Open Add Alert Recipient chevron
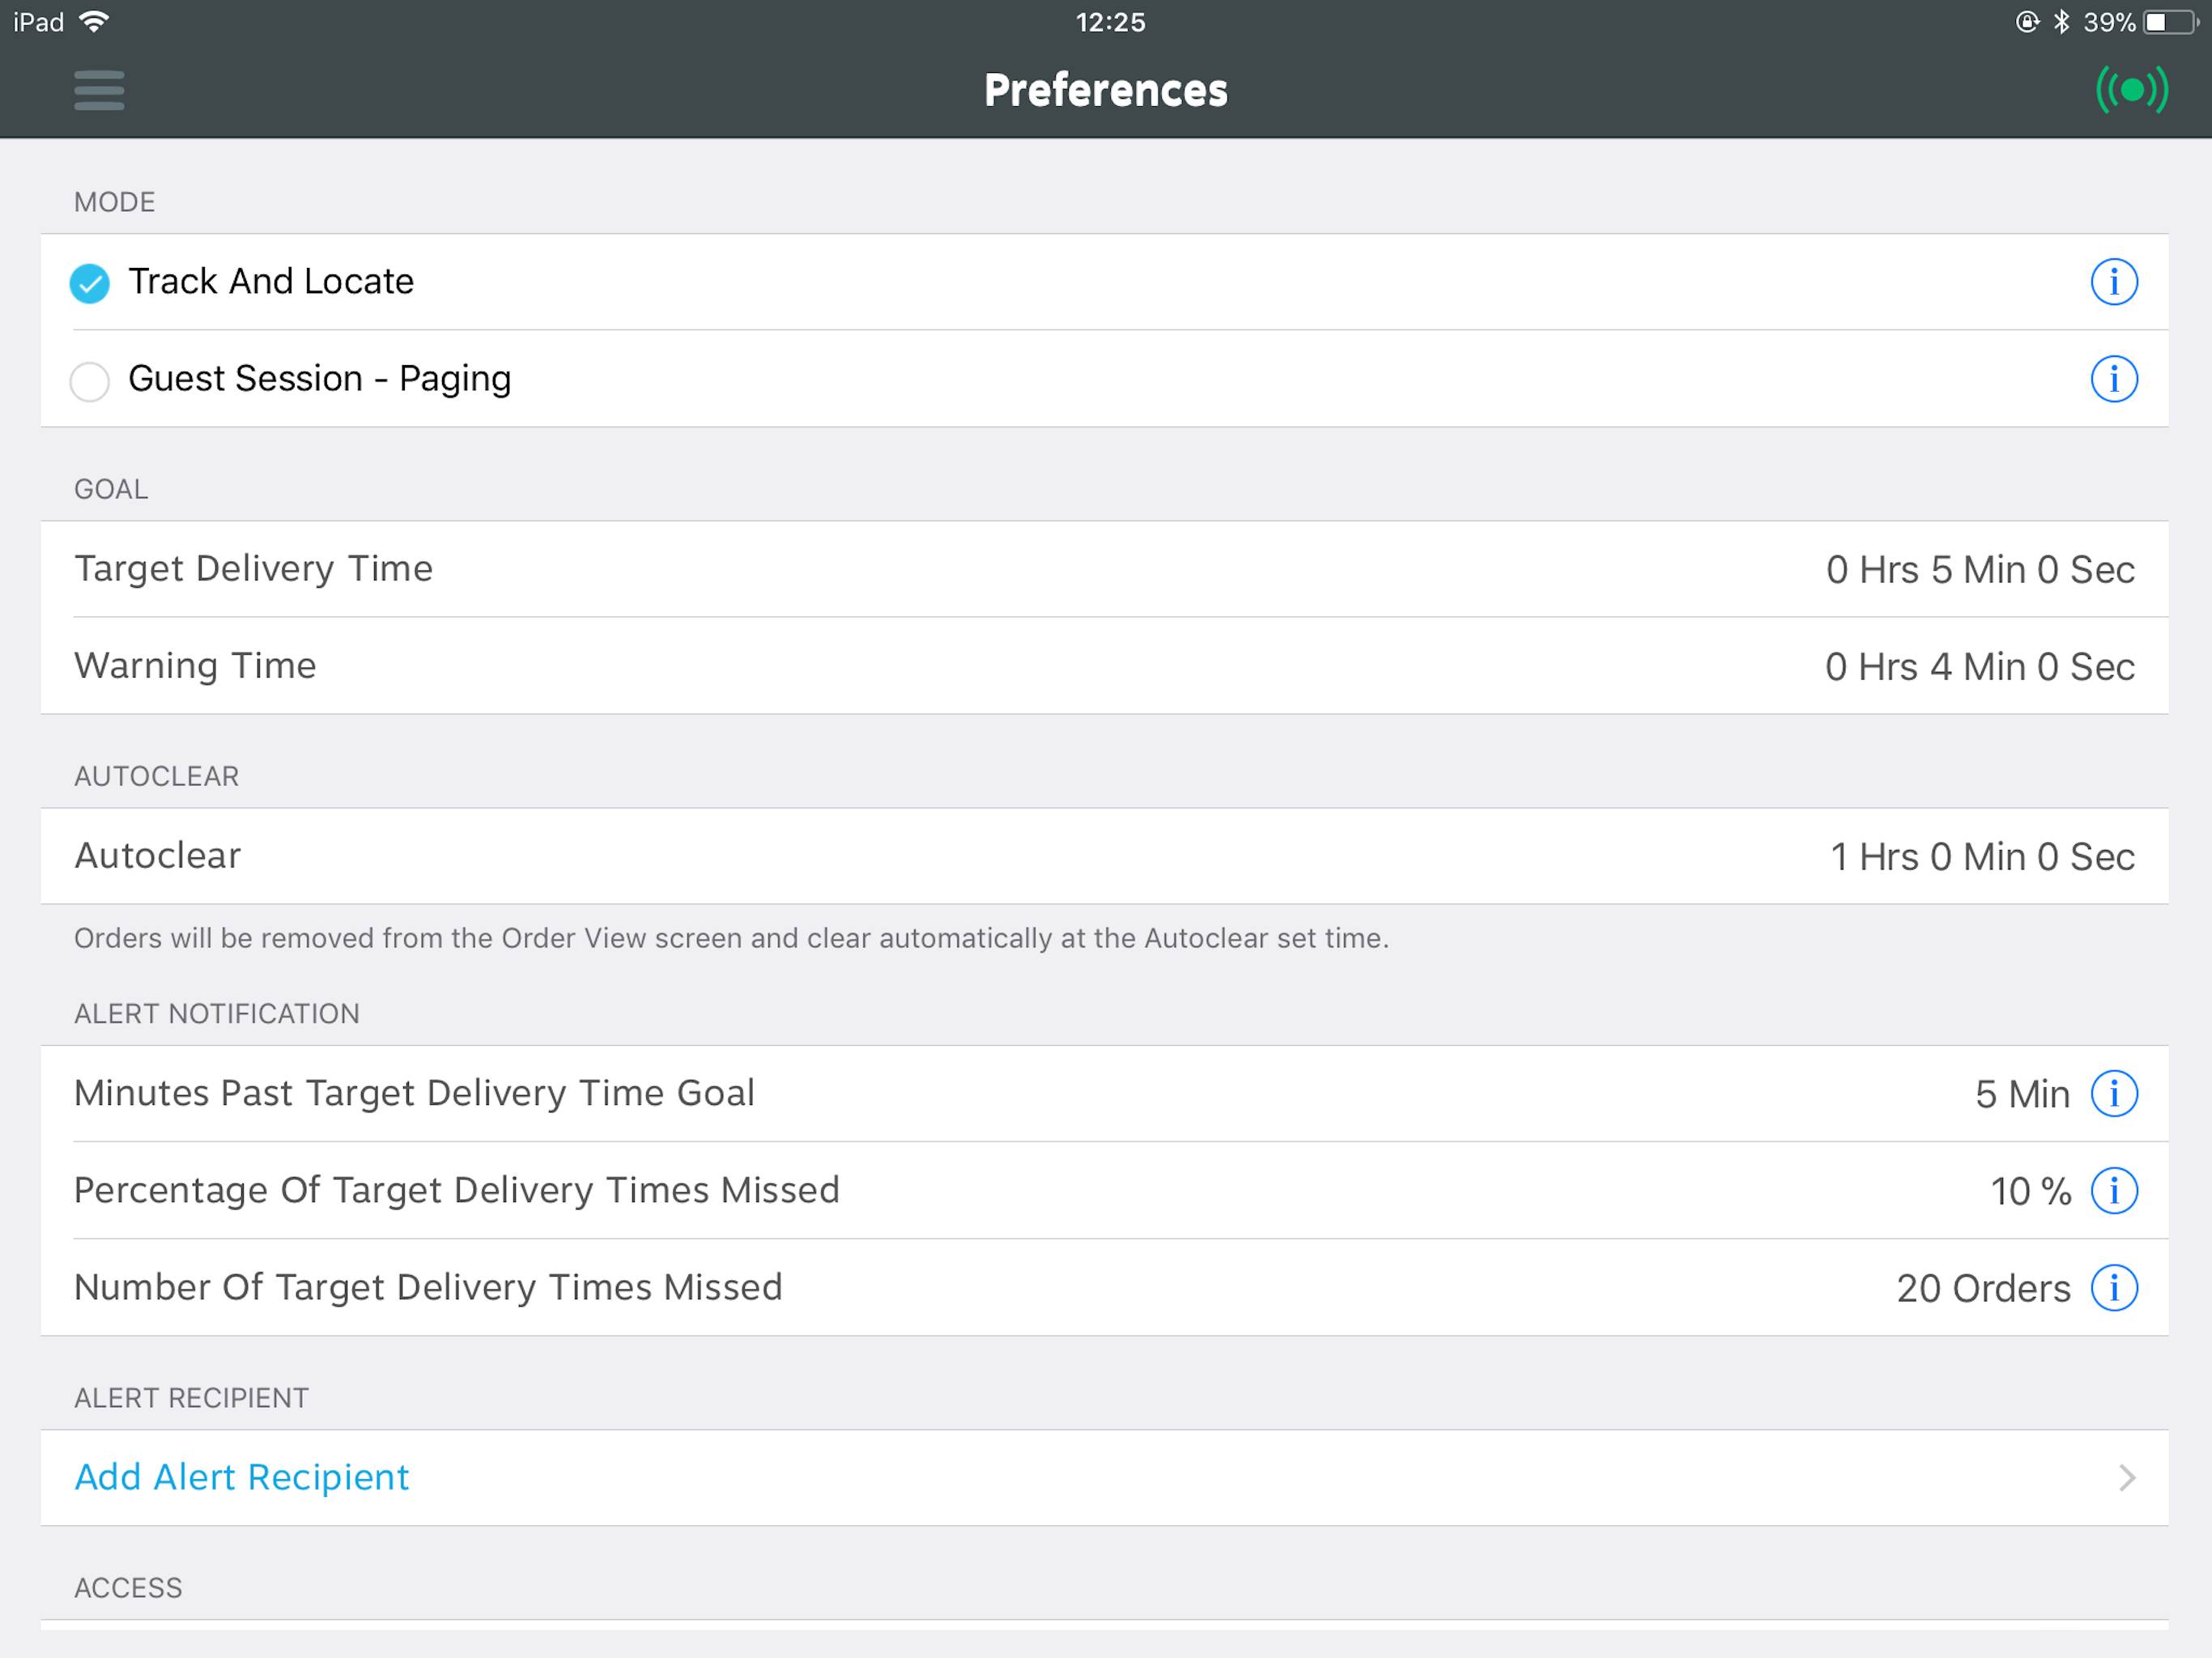This screenshot has height=1658, width=2212. tap(2127, 1478)
